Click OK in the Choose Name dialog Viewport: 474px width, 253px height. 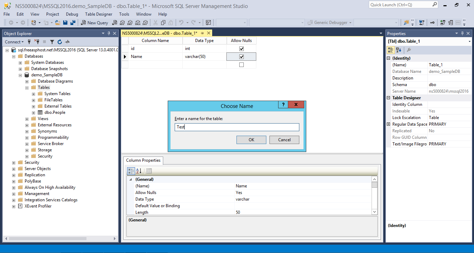coord(251,140)
